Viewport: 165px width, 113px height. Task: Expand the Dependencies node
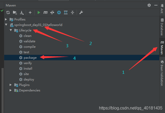pos(11,90)
